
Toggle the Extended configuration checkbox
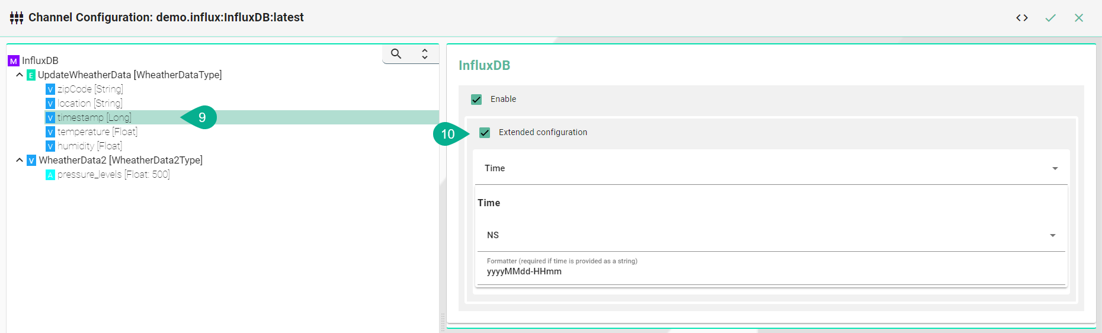485,133
